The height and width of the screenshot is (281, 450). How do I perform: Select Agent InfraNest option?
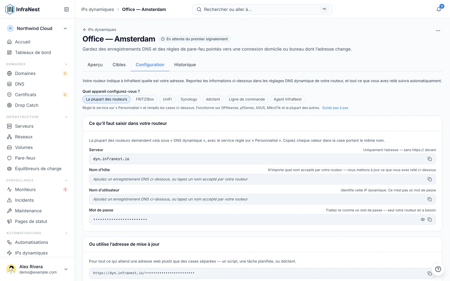287,99
